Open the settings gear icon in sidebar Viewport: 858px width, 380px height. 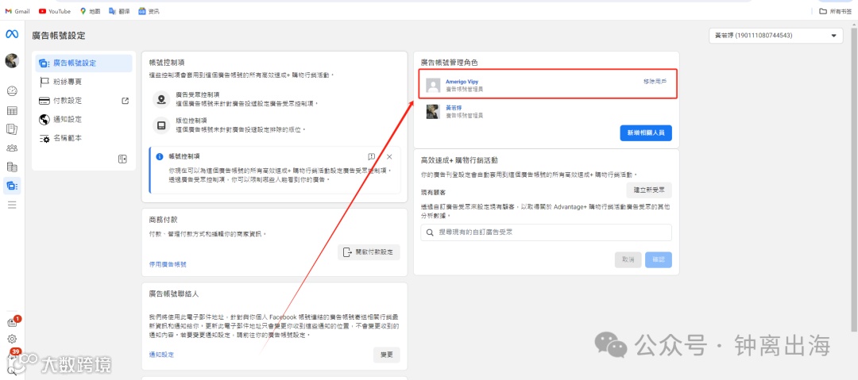pyautogui.click(x=12, y=339)
